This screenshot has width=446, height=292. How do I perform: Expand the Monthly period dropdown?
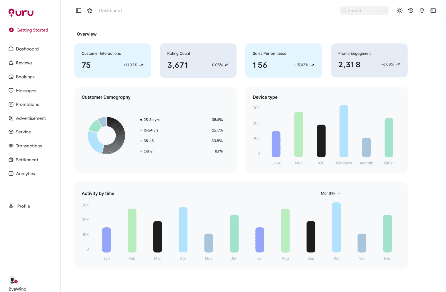pyautogui.click(x=331, y=193)
